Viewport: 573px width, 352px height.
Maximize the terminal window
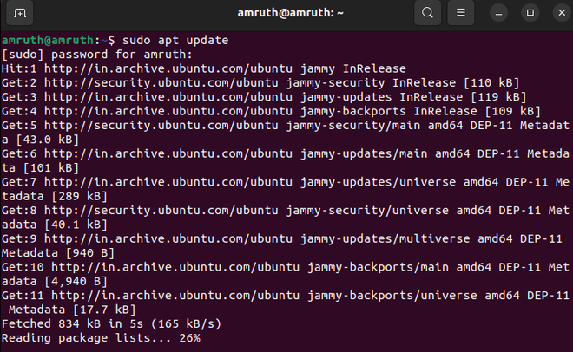click(530, 13)
